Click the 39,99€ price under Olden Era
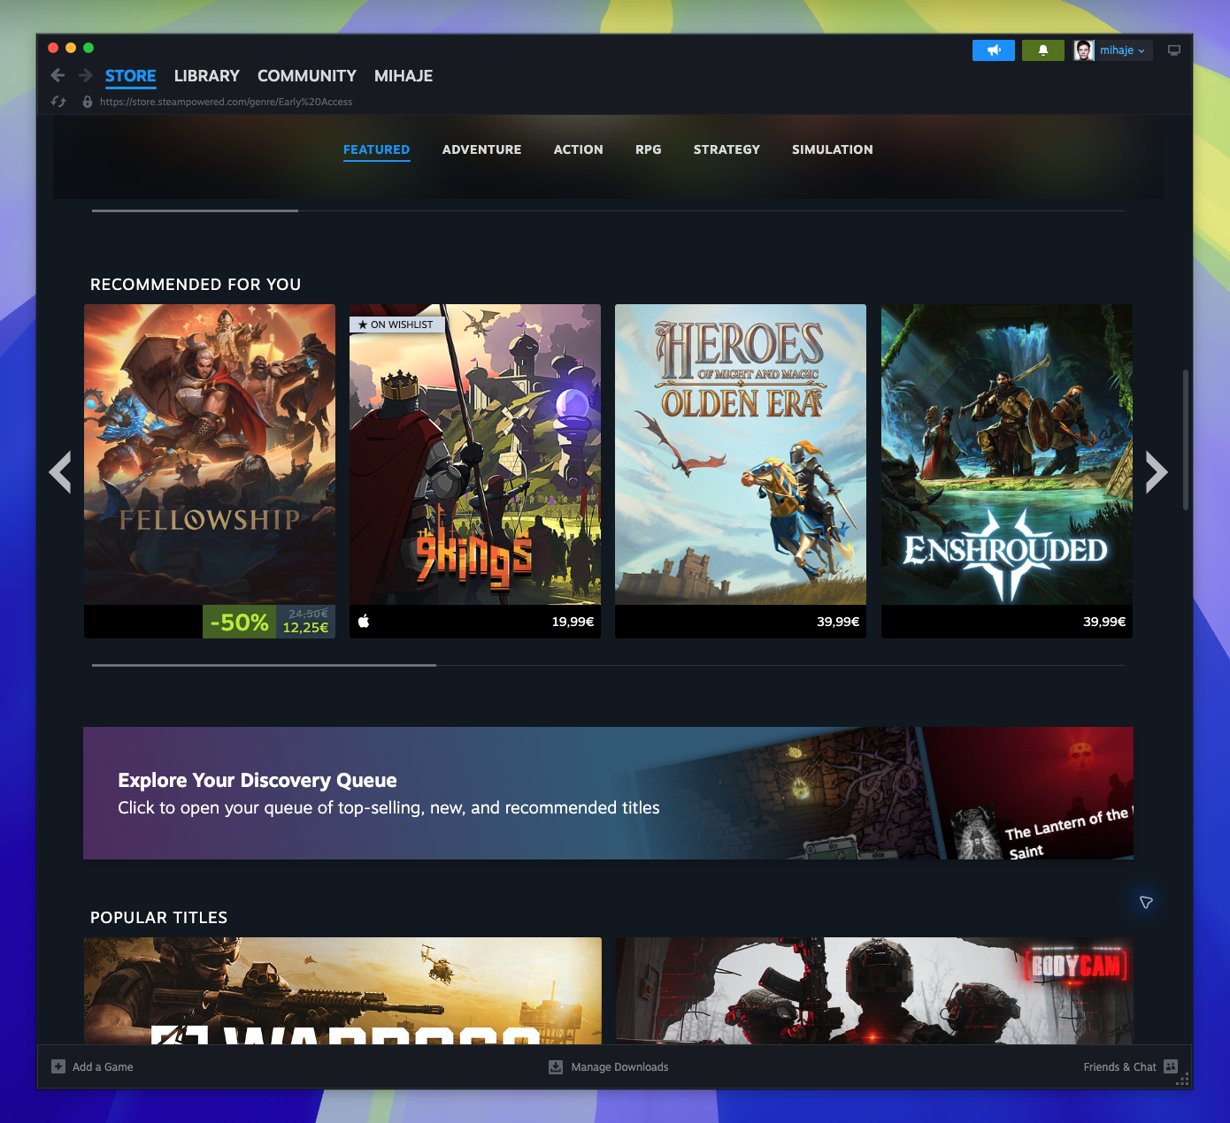Viewport: 1230px width, 1123px height. [838, 622]
